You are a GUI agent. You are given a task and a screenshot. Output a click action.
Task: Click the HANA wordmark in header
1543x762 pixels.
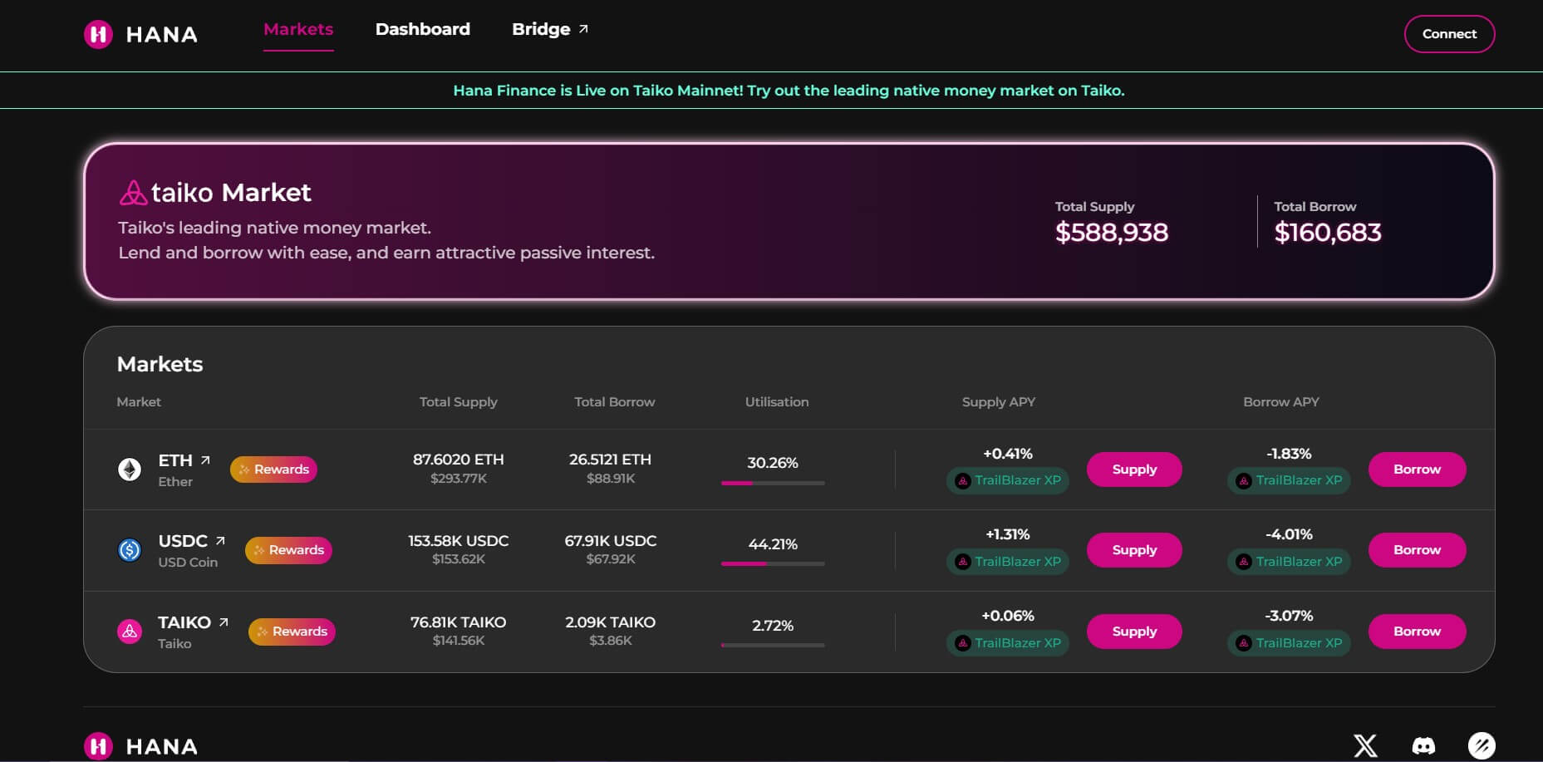coord(162,35)
